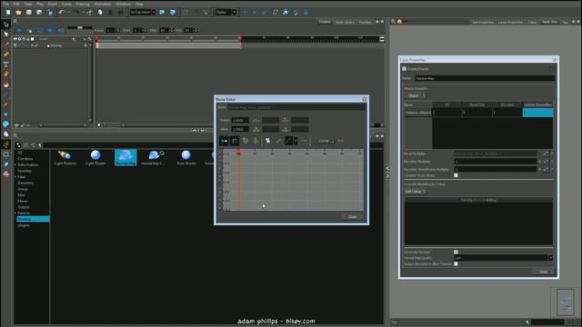Image resolution: width=582 pixels, height=327 pixels.
Task: Select the Generator category in Node Library
Action: [x=25, y=183]
